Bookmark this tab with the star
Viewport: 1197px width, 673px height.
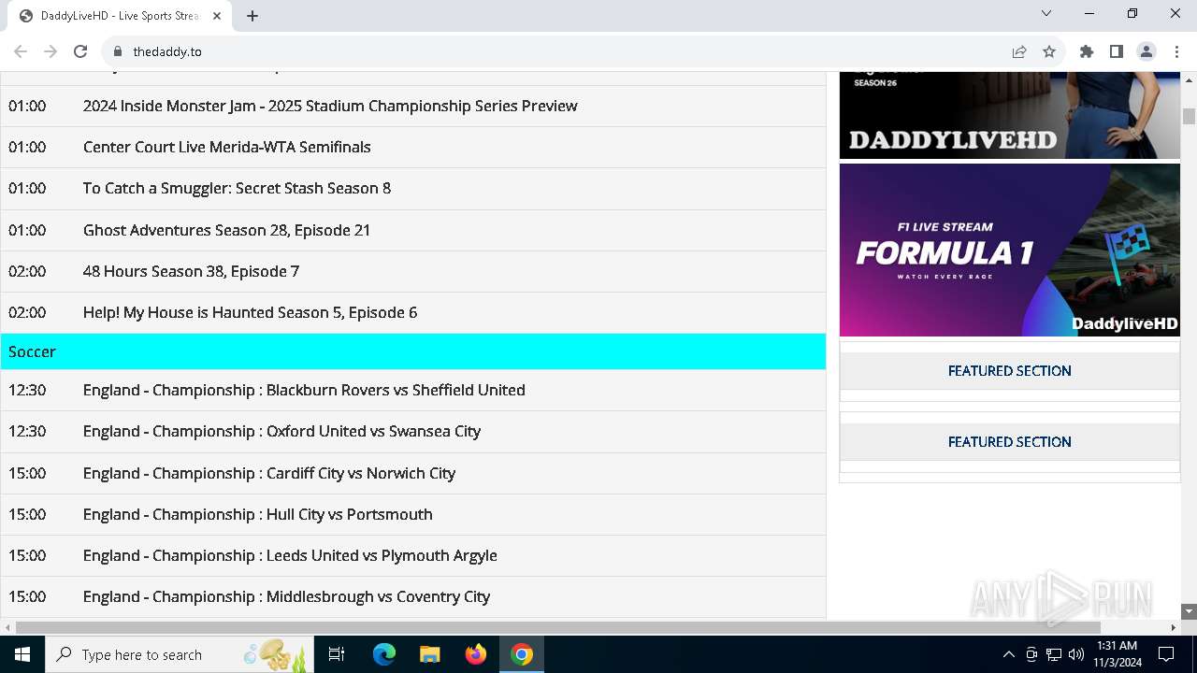[1049, 51]
